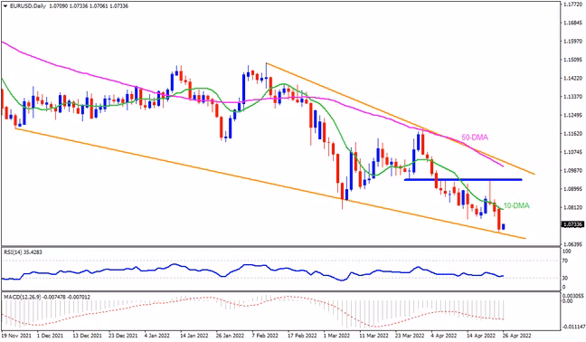Click the 14 Apr 2022 date label
The width and height of the screenshot is (586, 342).
481,336
